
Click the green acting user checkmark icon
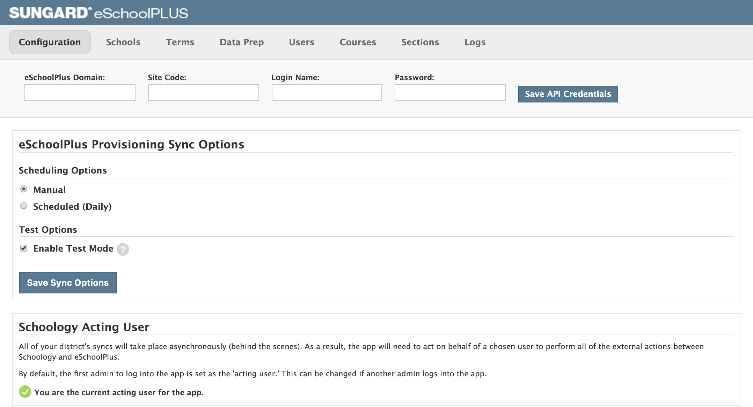(x=25, y=392)
